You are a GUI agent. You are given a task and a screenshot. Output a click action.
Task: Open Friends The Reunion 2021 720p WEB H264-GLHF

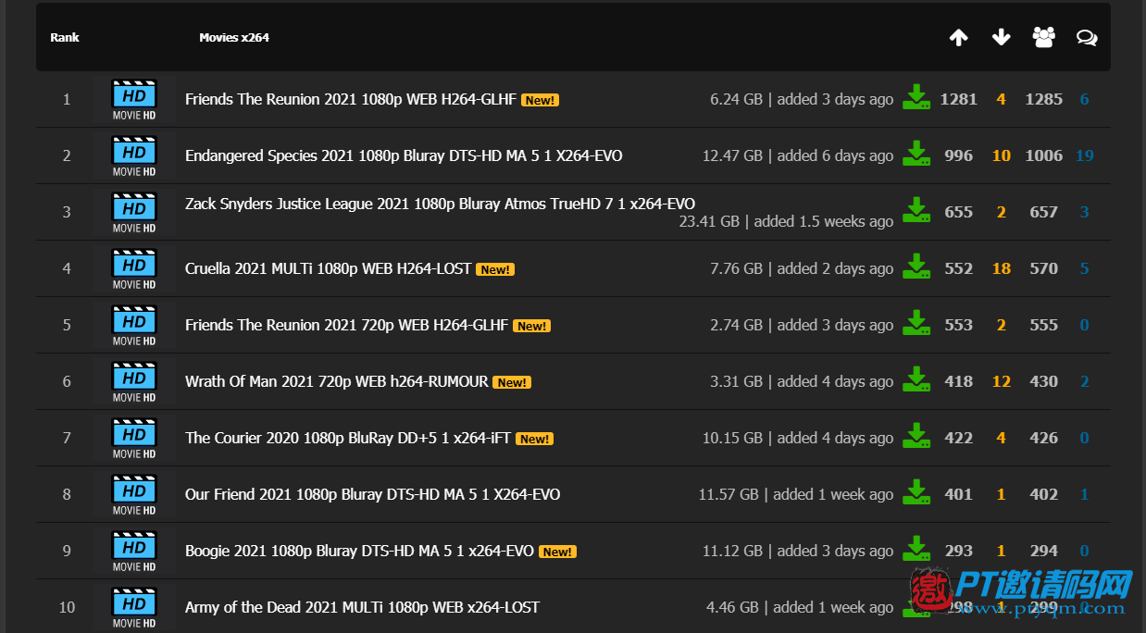point(346,325)
